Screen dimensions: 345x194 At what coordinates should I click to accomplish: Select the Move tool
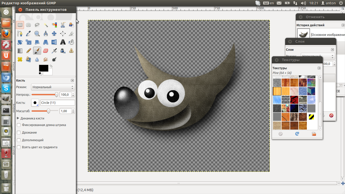[54, 34]
